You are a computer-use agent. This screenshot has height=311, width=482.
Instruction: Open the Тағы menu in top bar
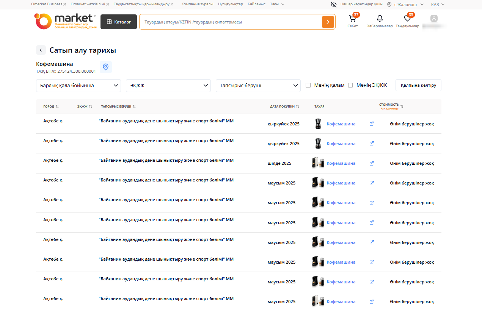(277, 4)
